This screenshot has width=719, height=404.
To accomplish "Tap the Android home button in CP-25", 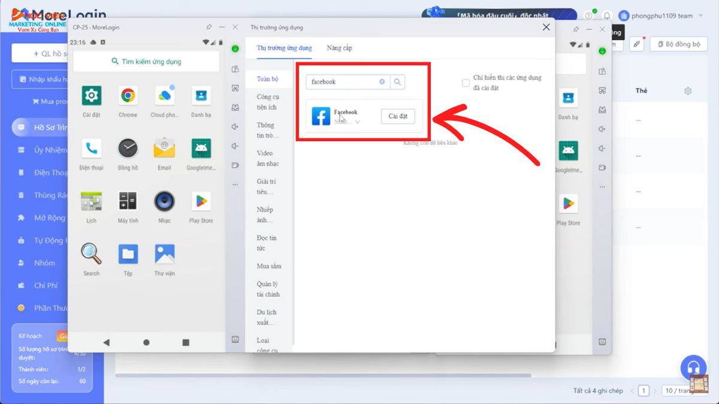I will coord(146,342).
